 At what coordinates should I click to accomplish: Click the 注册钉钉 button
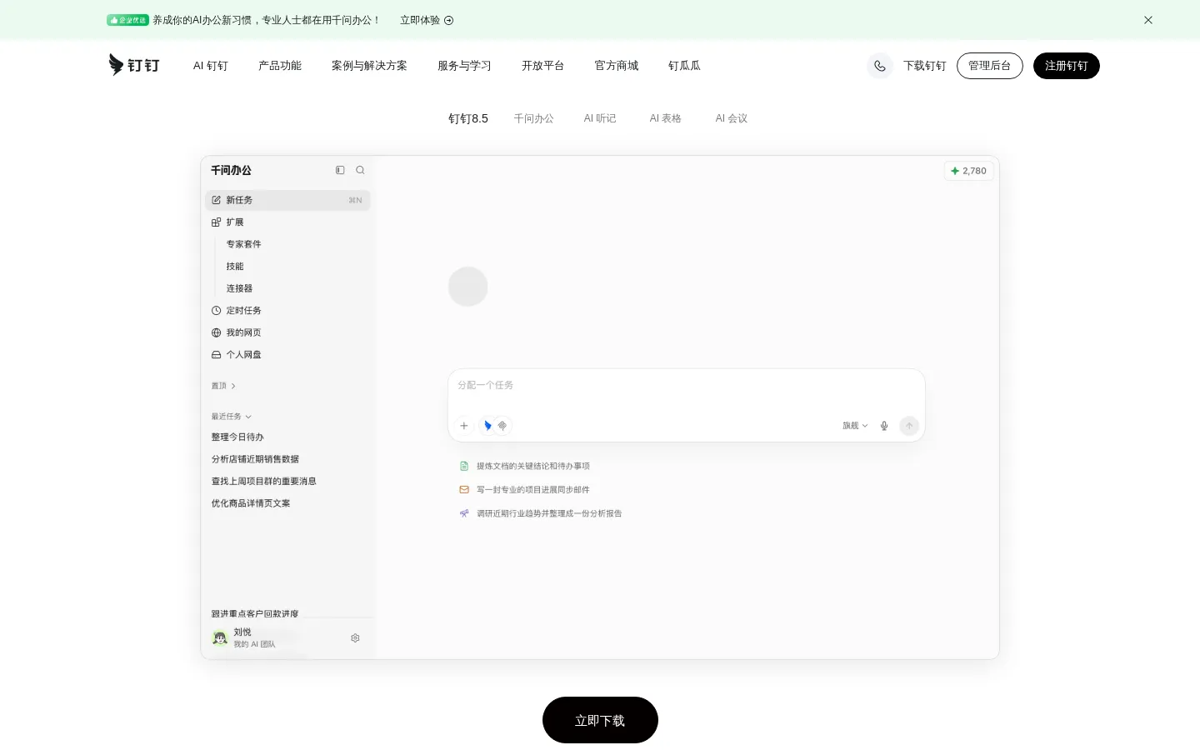coord(1067,66)
